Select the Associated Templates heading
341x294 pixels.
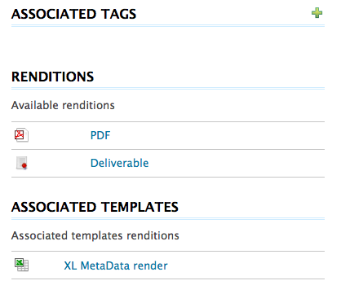pos(95,207)
